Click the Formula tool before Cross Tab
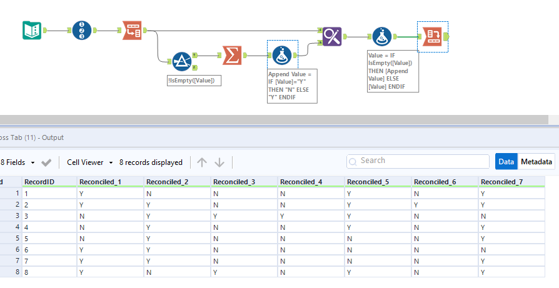The image size is (559, 288). pos(382,37)
